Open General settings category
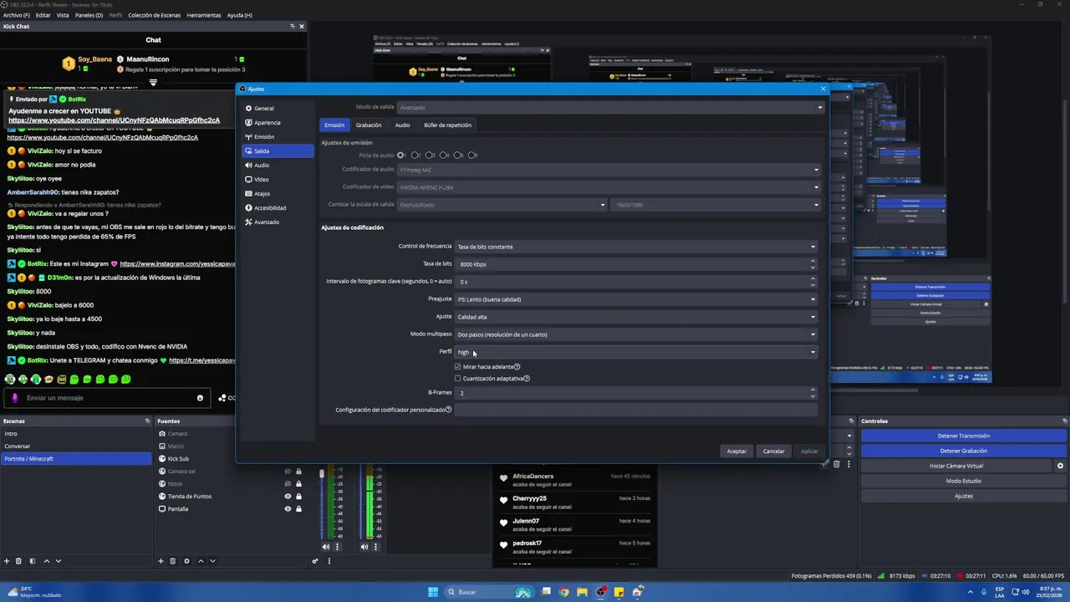 [x=278, y=109]
